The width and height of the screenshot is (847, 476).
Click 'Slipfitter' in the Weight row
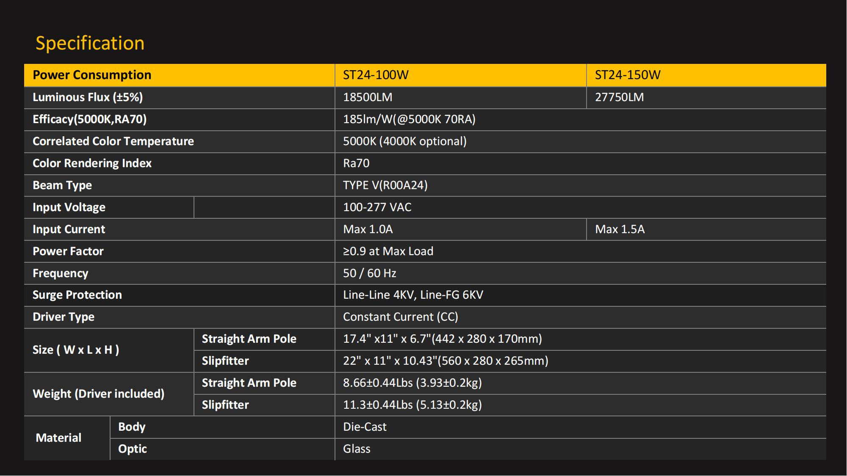[x=225, y=405]
